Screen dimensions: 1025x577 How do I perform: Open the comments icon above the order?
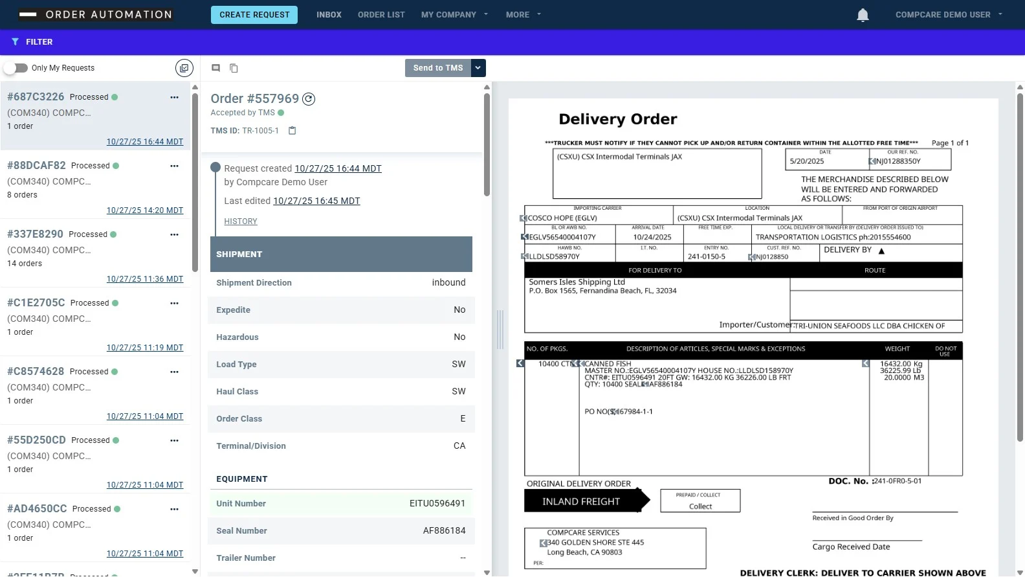216,68
